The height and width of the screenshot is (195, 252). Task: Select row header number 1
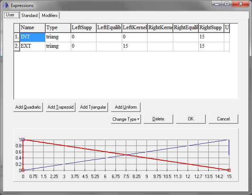[17, 37]
